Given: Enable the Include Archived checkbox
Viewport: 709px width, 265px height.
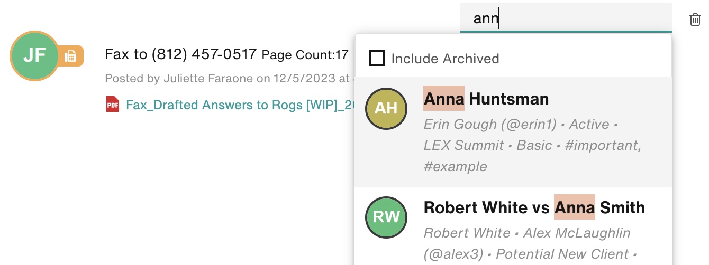Looking at the screenshot, I should pos(377,58).
